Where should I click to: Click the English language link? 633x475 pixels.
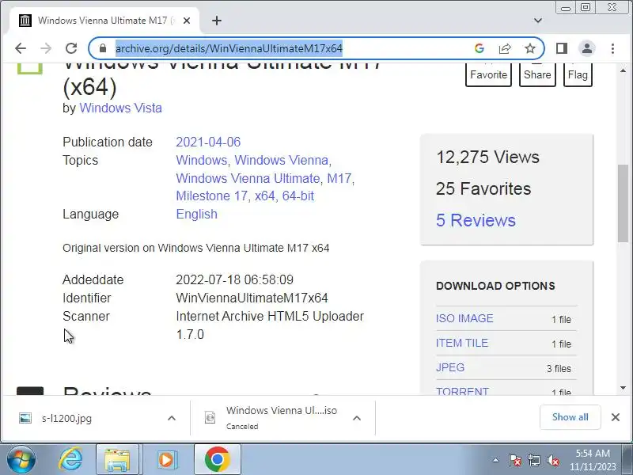click(196, 214)
